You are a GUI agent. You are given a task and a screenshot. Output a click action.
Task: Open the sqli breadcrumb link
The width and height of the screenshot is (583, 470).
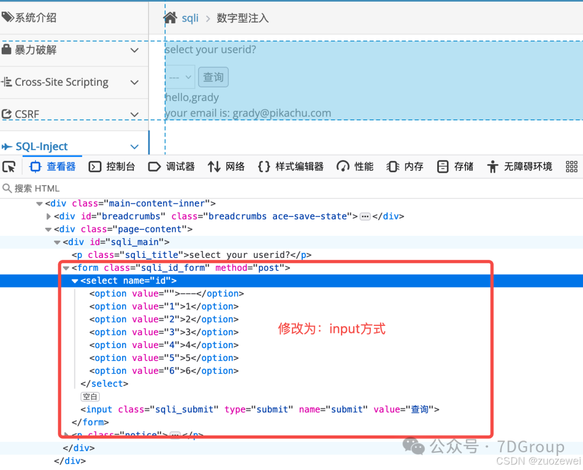190,18
